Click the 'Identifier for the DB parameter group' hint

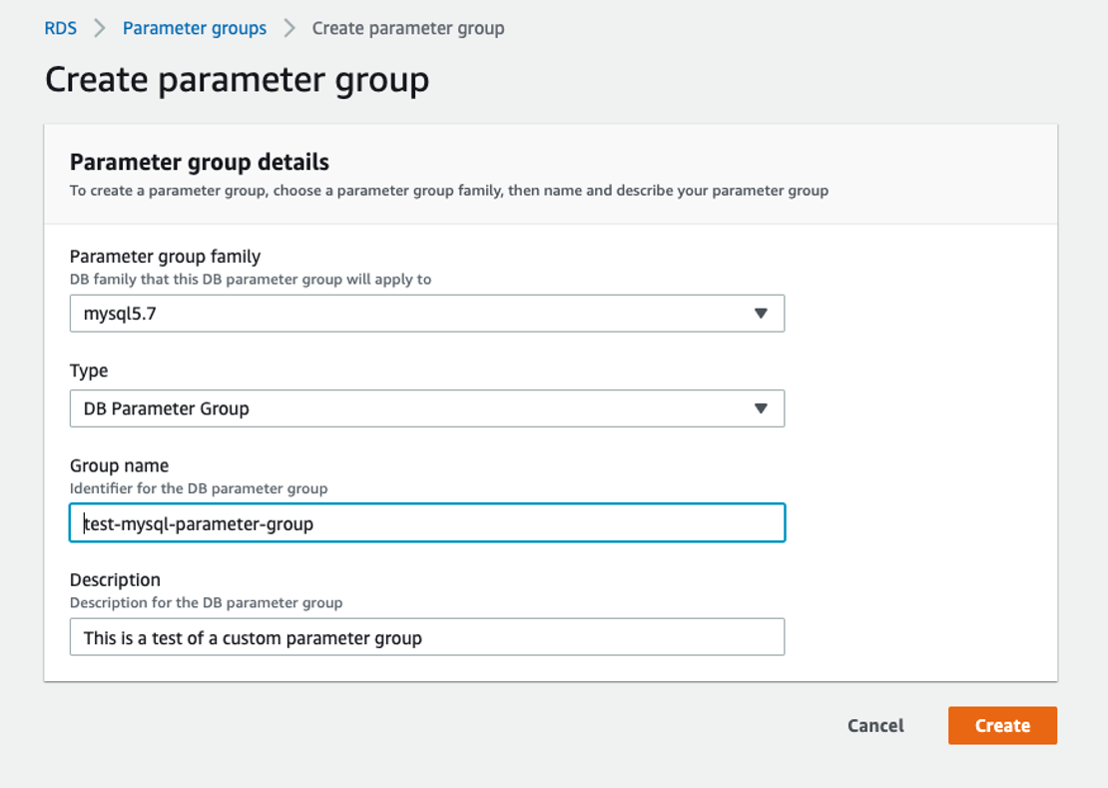point(199,488)
